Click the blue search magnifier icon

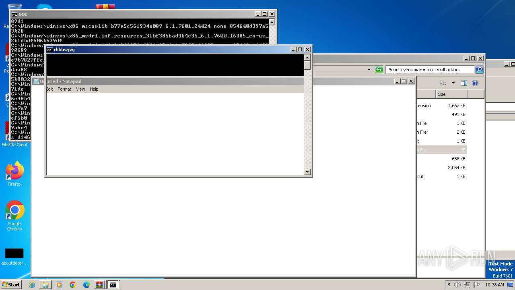click(479, 70)
